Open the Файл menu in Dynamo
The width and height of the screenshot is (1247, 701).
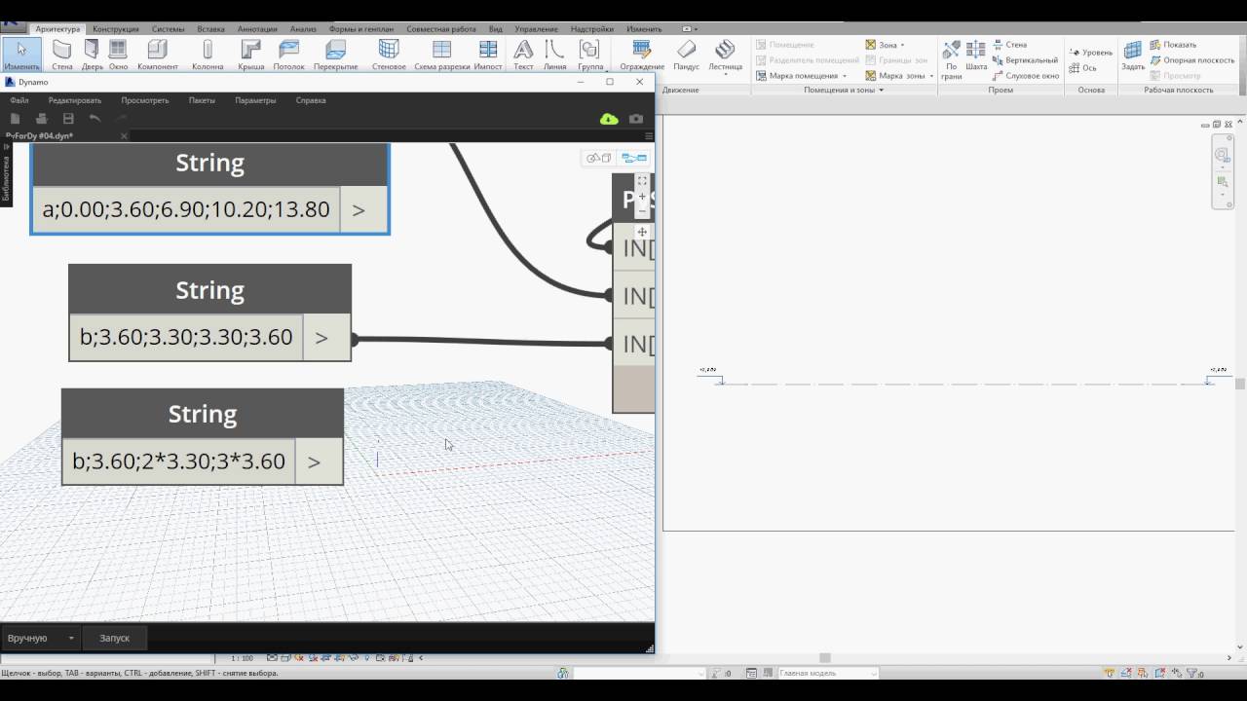coord(19,100)
